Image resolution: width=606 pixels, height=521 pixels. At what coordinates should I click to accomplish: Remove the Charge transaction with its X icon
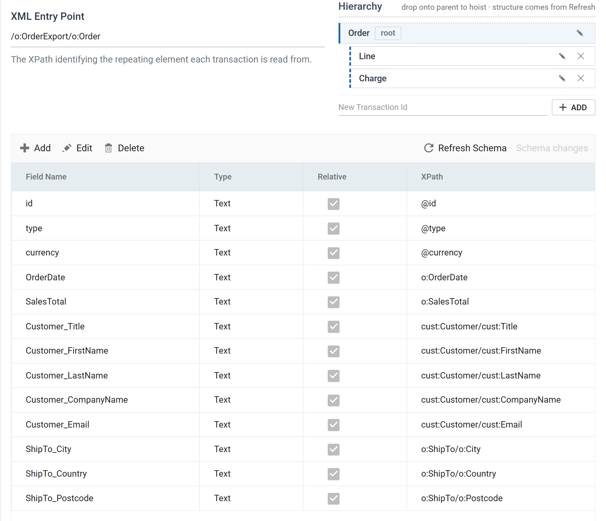pyautogui.click(x=581, y=78)
